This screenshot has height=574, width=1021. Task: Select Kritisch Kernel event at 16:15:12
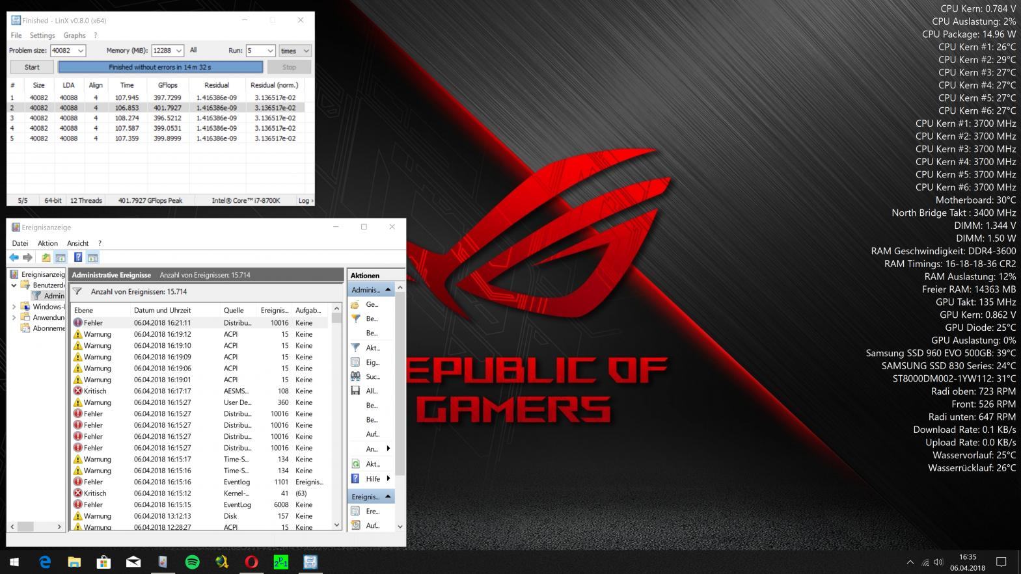pyautogui.click(x=202, y=493)
